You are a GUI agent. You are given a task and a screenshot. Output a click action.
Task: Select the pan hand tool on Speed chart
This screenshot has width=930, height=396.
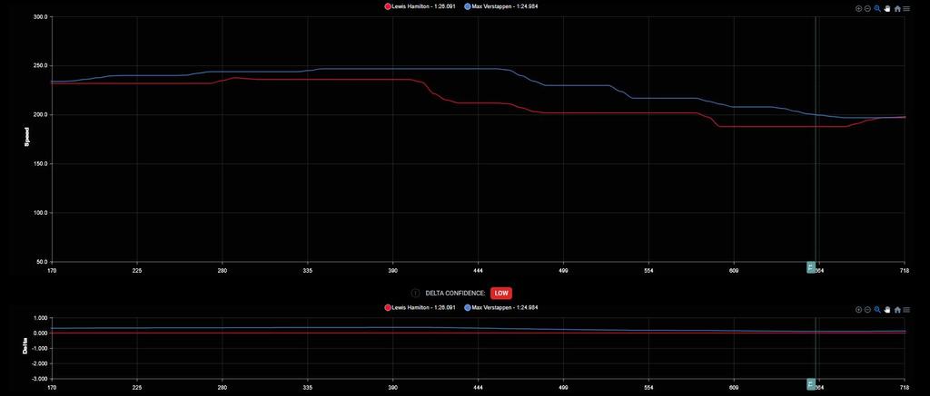887,9
